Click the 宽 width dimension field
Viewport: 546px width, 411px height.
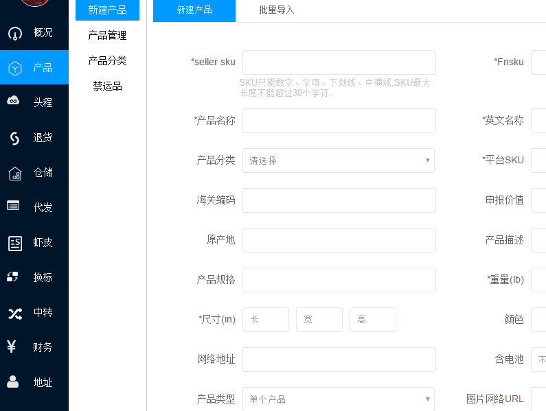319,320
